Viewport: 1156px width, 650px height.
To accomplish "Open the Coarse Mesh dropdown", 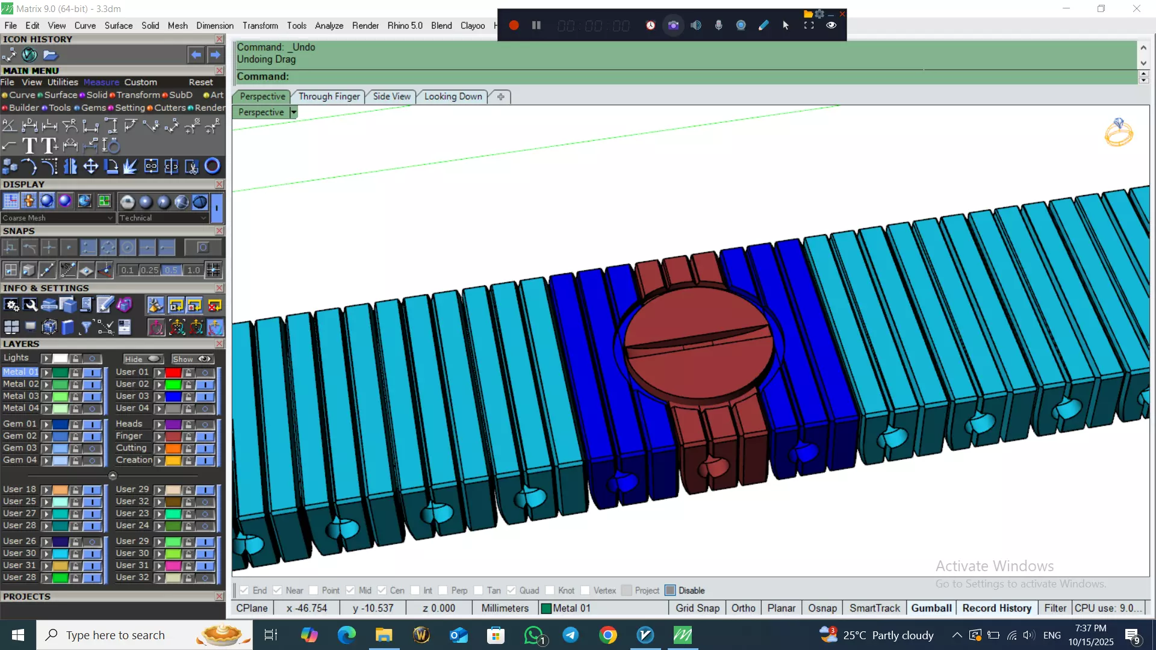I will click(110, 218).
